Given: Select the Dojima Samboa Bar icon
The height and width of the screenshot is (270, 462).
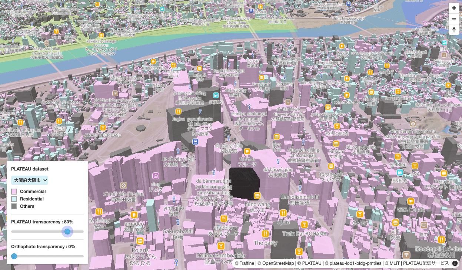Looking at the screenshot, I should pyautogui.click(x=221, y=246).
